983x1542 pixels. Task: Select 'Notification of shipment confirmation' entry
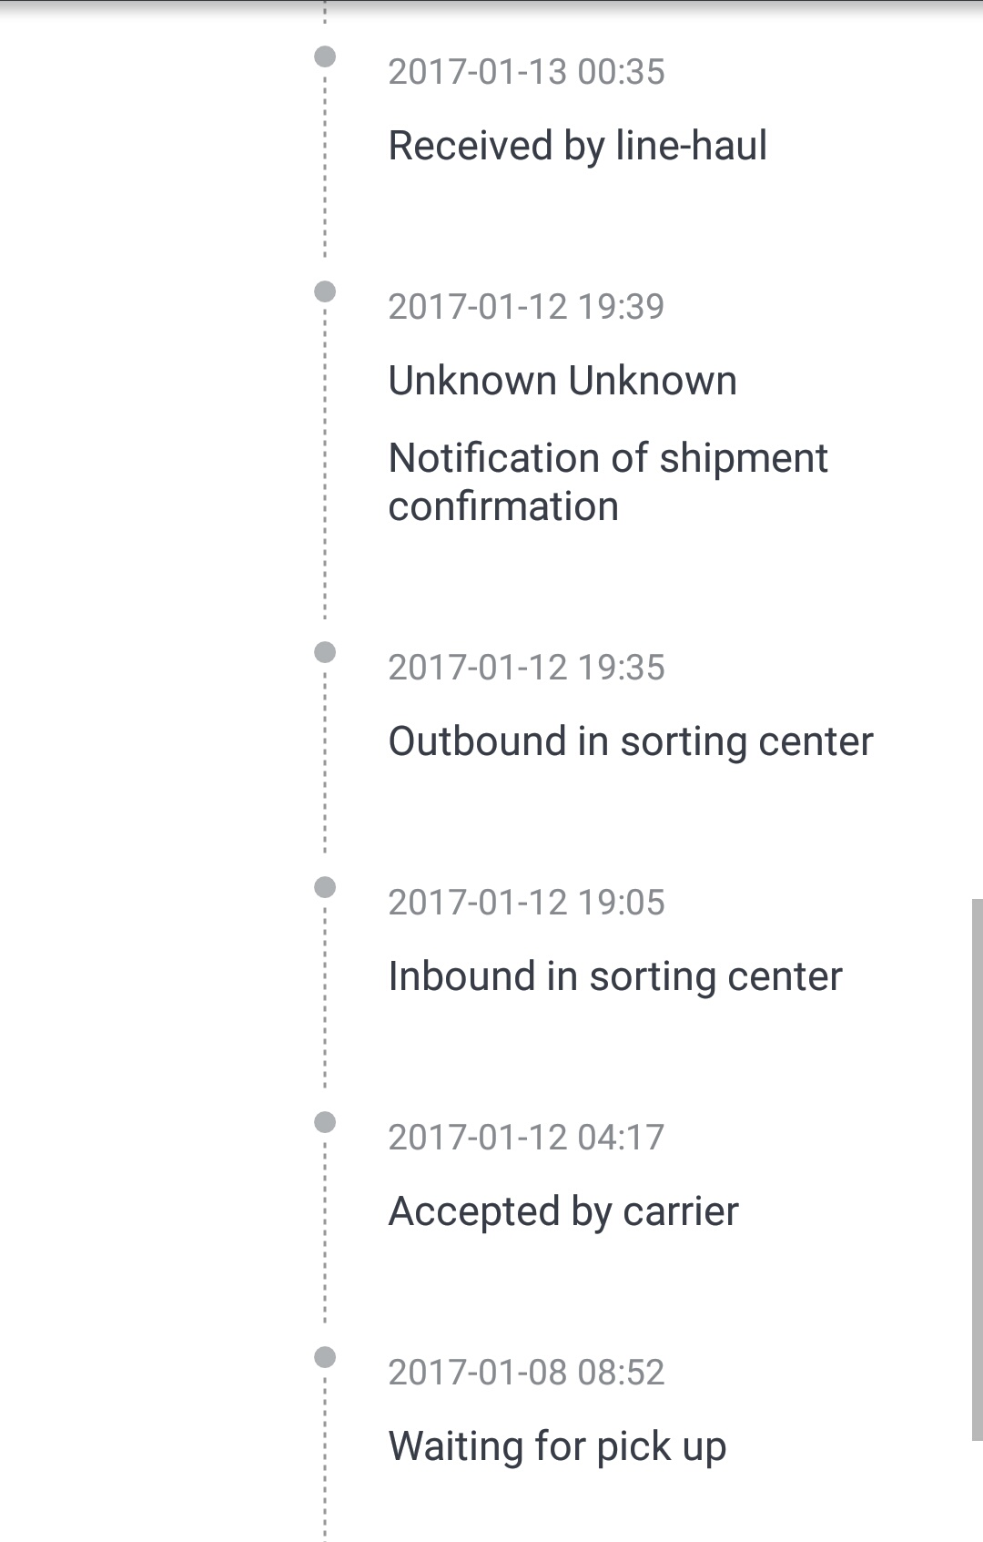coord(607,482)
